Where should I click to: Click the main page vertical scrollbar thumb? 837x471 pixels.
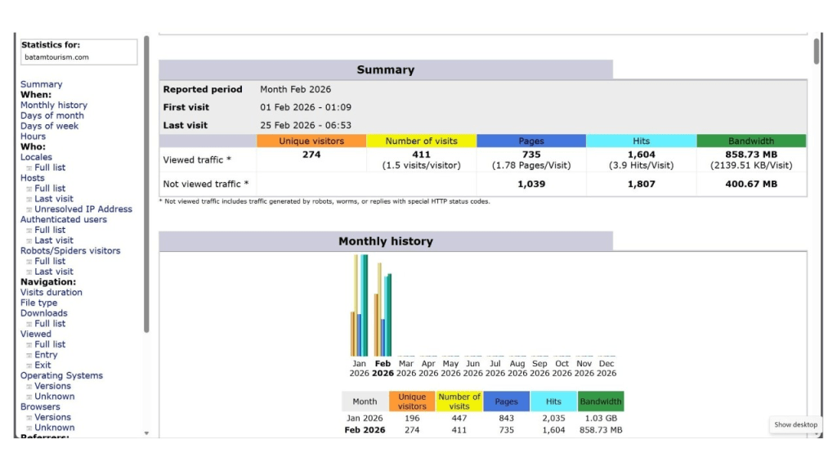click(817, 51)
